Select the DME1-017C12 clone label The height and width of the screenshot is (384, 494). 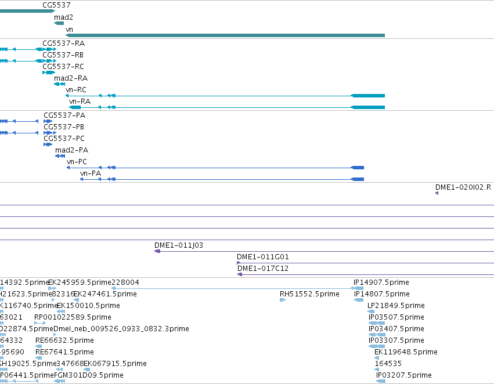[x=263, y=269]
